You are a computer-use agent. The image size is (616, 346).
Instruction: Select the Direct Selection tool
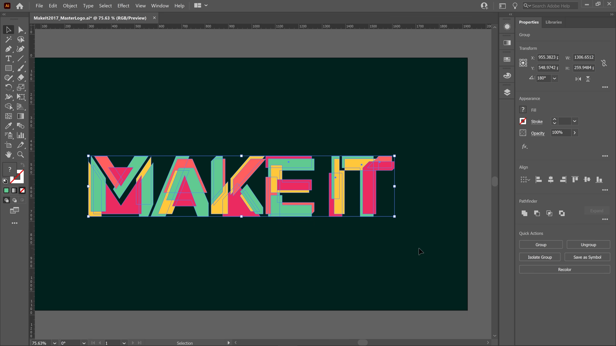click(20, 29)
